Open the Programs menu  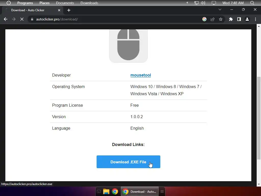point(25,3)
